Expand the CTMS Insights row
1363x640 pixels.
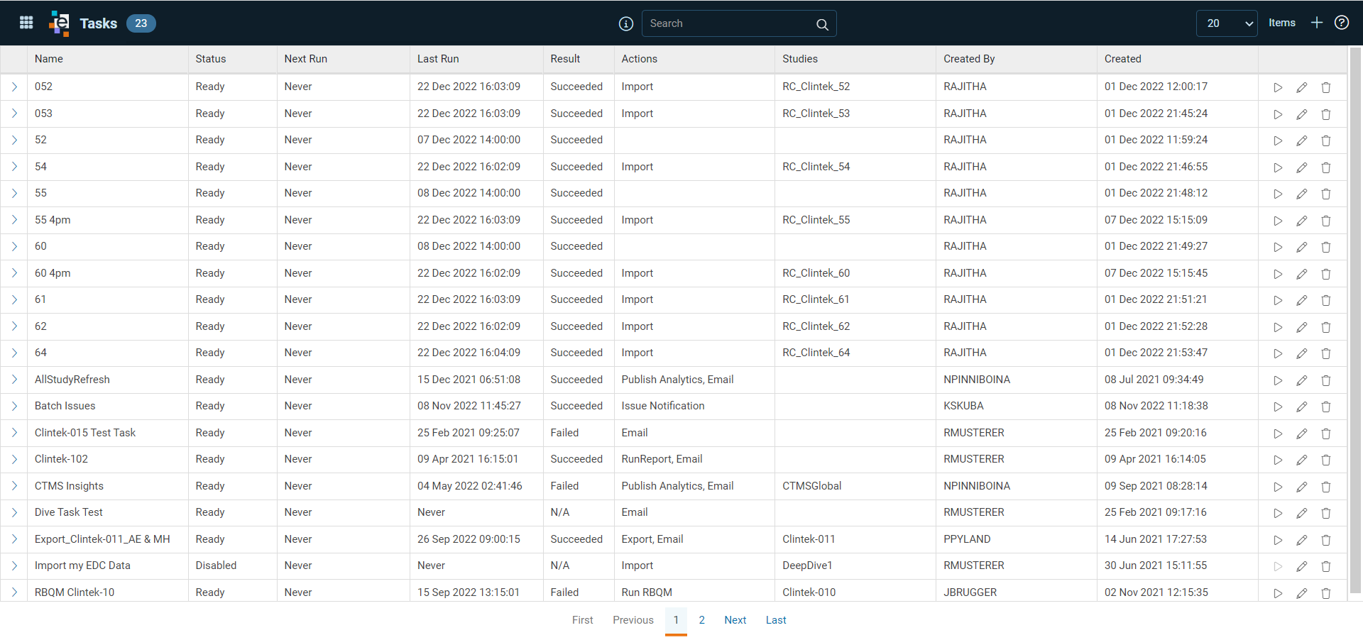point(14,486)
